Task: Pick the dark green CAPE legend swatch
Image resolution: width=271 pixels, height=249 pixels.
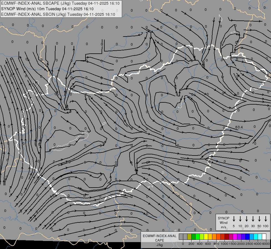Action: click(x=193, y=237)
